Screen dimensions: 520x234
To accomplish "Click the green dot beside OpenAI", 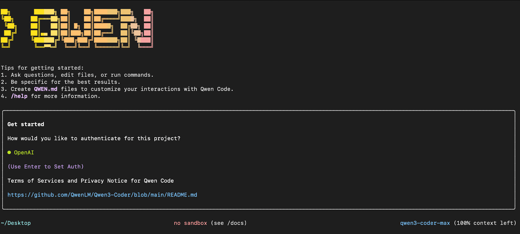I will pyautogui.click(x=9, y=152).
